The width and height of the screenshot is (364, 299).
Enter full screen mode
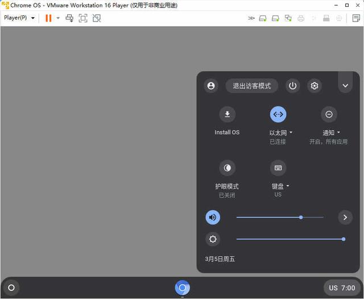click(x=83, y=18)
